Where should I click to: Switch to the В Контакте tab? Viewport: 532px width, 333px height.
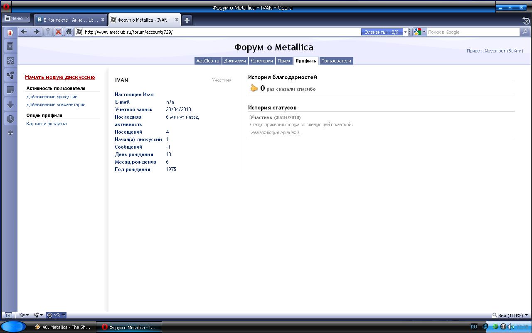pyautogui.click(x=69, y=20)
